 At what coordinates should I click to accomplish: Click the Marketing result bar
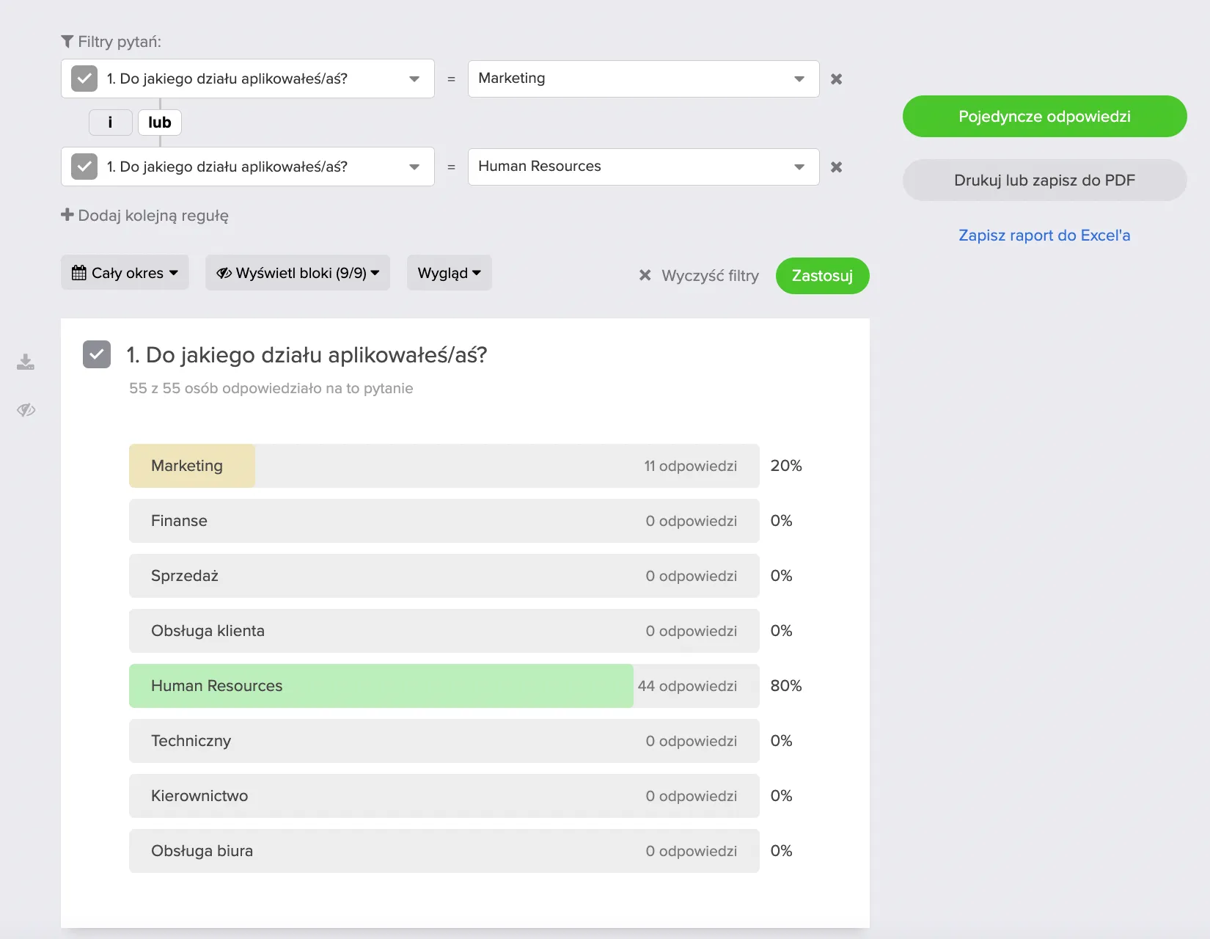click(444, 466)
